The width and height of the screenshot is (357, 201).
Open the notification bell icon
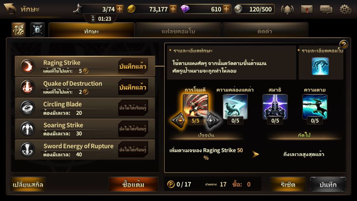click(x=287, y=9)
